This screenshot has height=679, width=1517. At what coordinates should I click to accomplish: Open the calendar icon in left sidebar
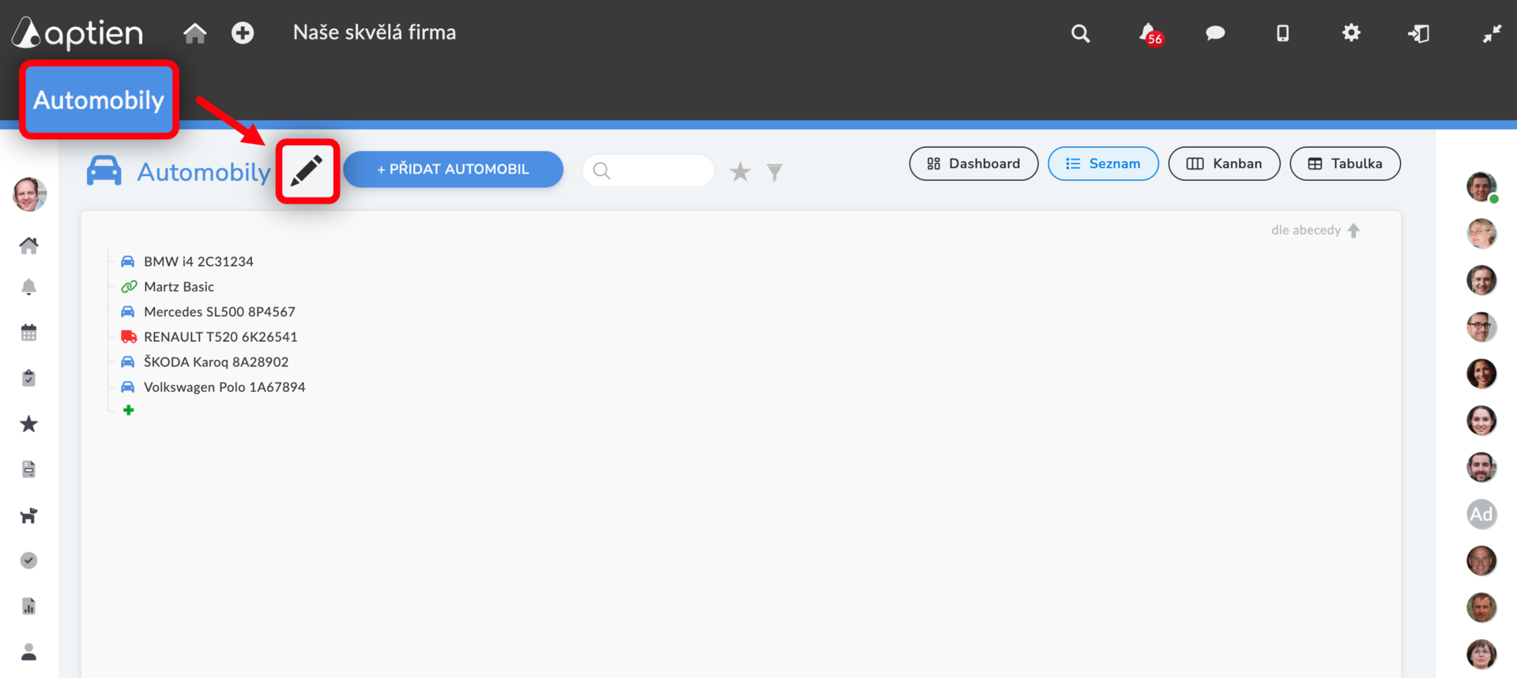tap(28, 332)
